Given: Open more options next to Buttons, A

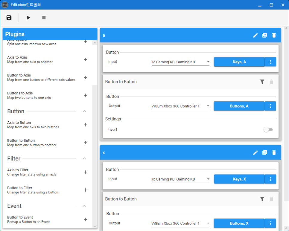Looking at the screenshot, I should point(270,106).
